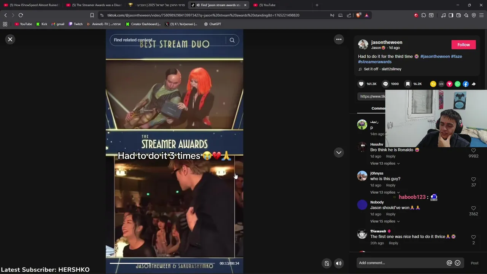
Task: Expand 13 replies under j0hnyss's comment
Action: tap(385, 193)
